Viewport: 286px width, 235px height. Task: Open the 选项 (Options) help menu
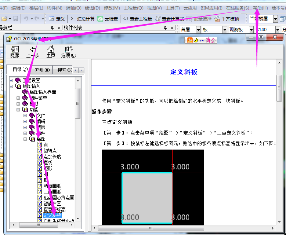click(68, 52)
